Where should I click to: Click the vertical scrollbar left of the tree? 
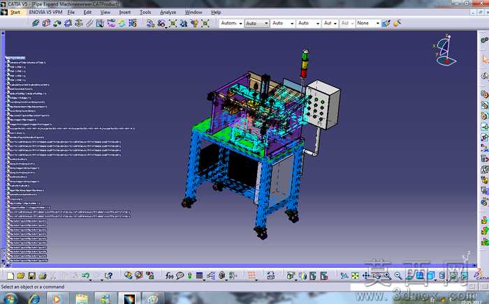pyautogui.click(x=3, y=148)
